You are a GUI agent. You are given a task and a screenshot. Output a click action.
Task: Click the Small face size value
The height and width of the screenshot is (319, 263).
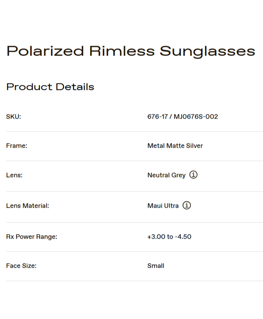(x=156, y=266)
